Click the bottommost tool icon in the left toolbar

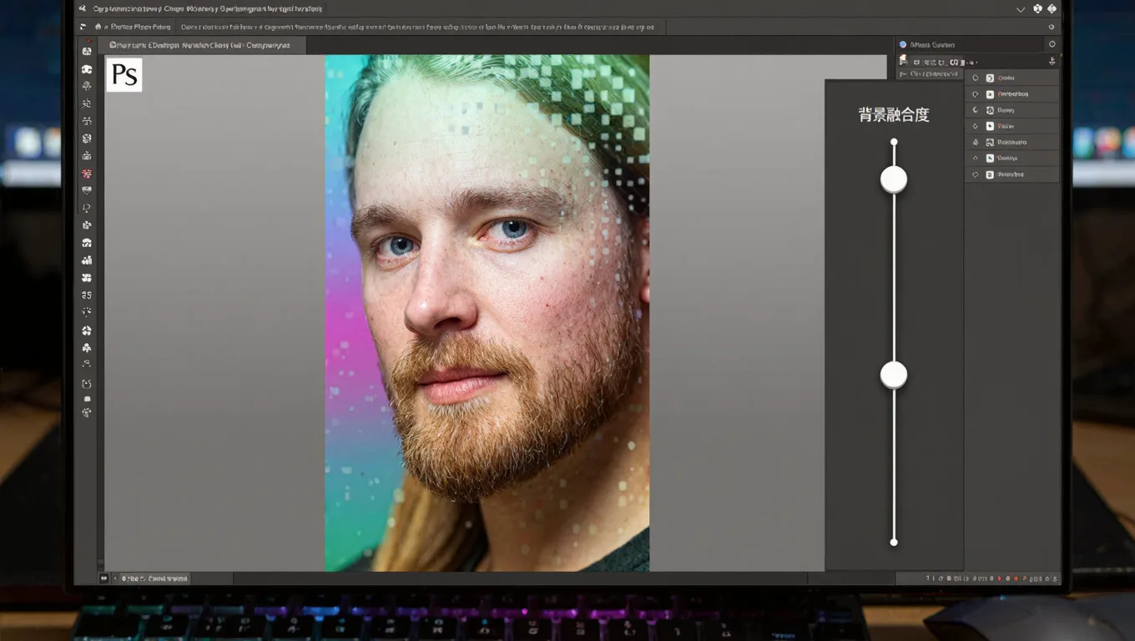pos(87,412)
